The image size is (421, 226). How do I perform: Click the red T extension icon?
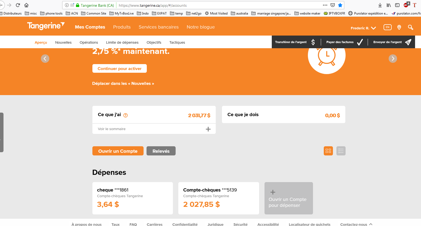415,5
